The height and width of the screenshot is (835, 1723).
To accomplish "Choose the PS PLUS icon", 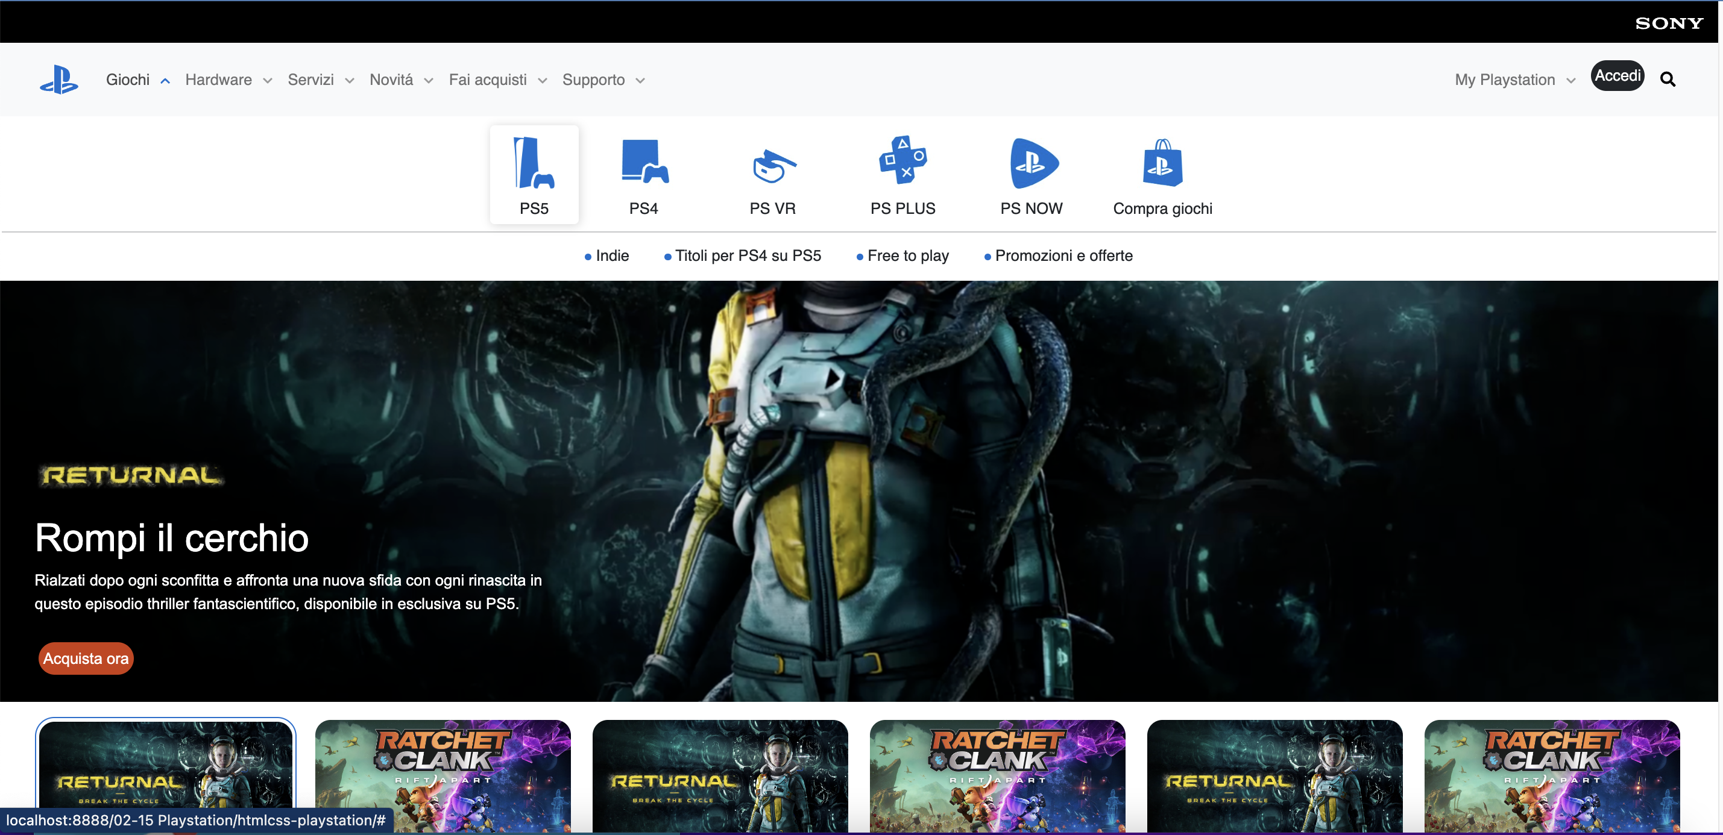I will pyautogui.click(x=902, y=160).
